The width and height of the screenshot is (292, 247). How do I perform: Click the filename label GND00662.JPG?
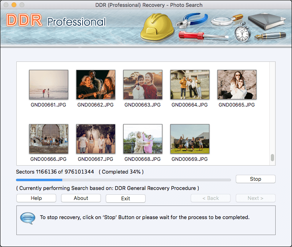95,105
